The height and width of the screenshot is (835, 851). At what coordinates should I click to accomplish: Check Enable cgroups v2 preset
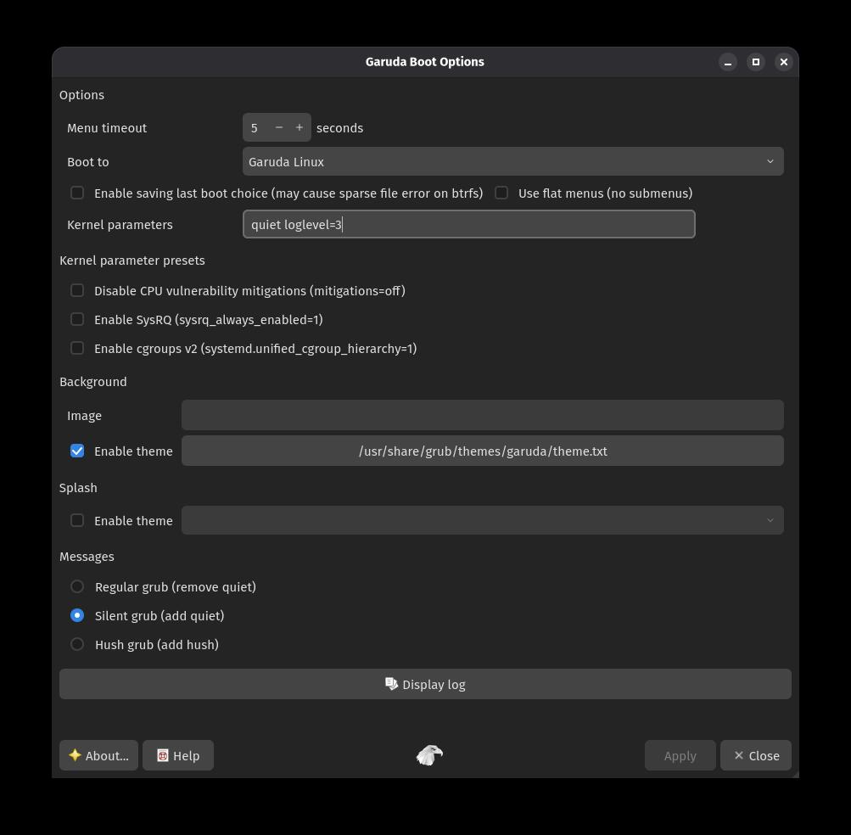(x=77, y=348)
